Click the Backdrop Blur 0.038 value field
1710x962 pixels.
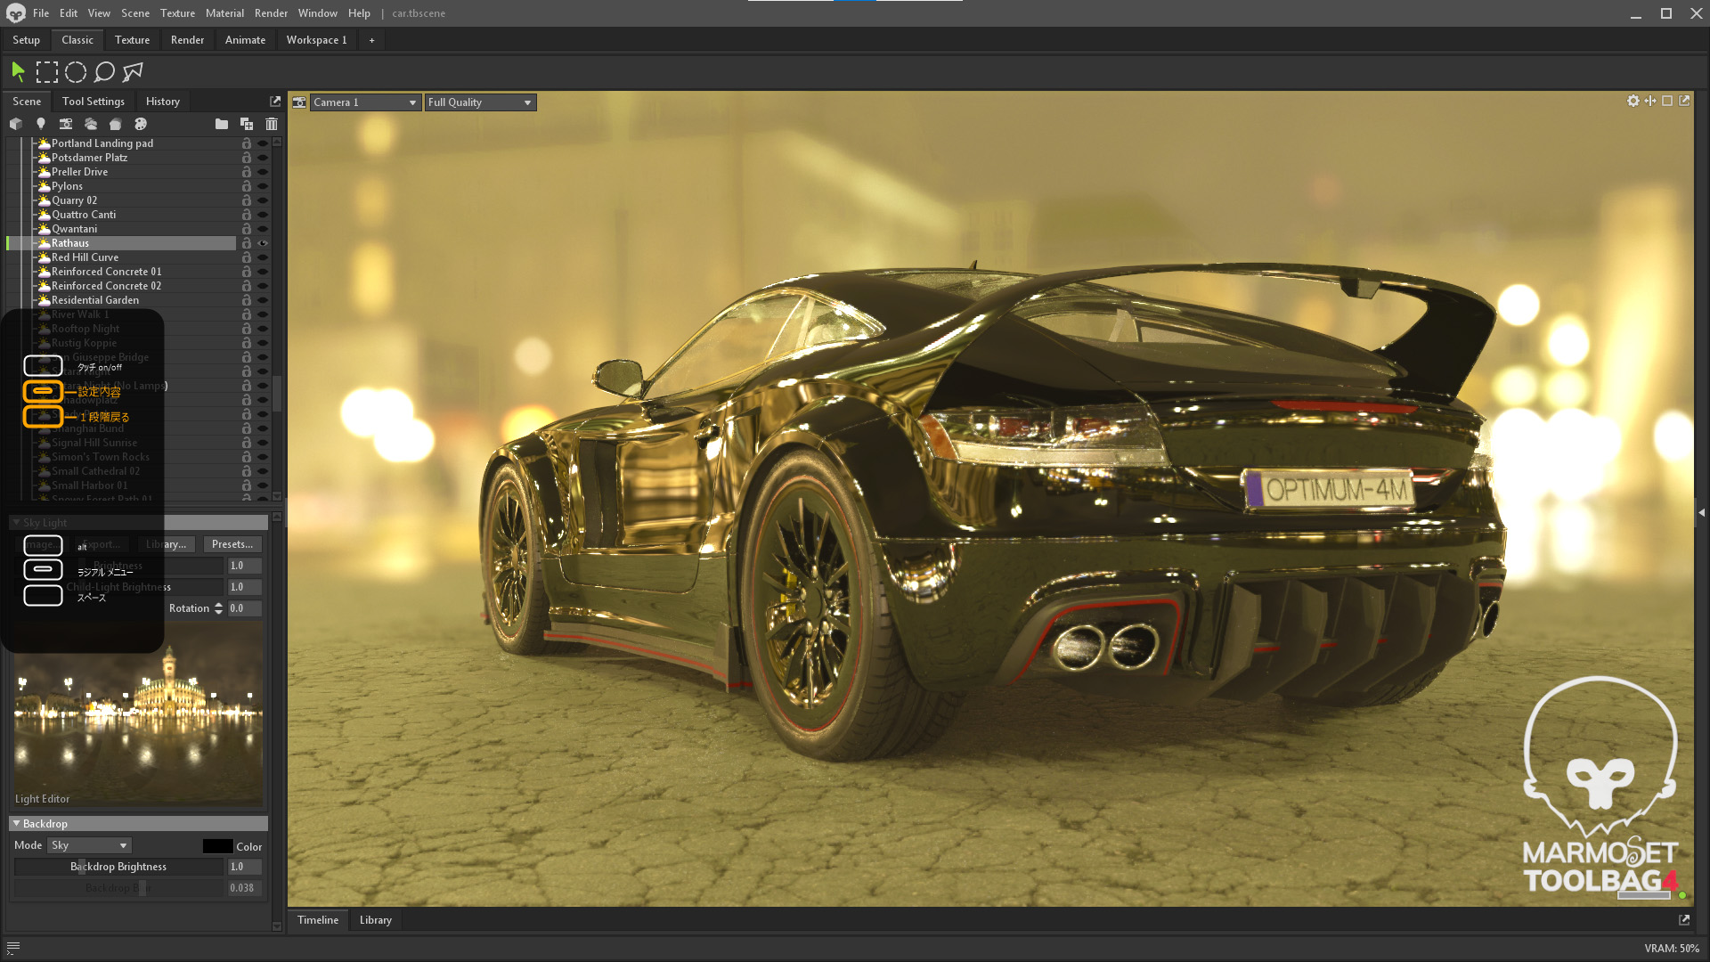click(245, 888)
